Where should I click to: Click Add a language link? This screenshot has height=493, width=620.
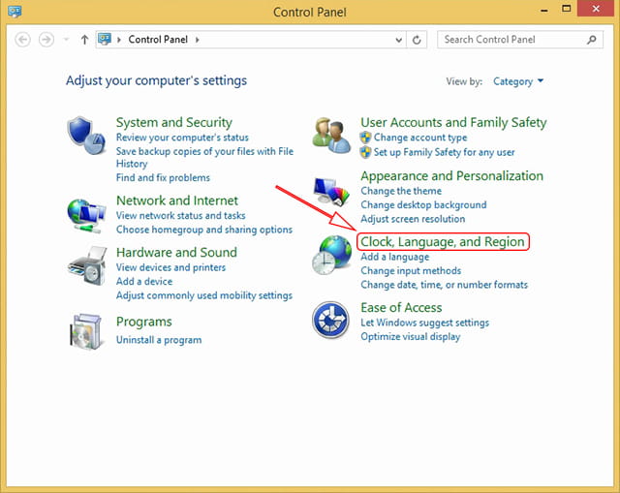click(394, 257)
